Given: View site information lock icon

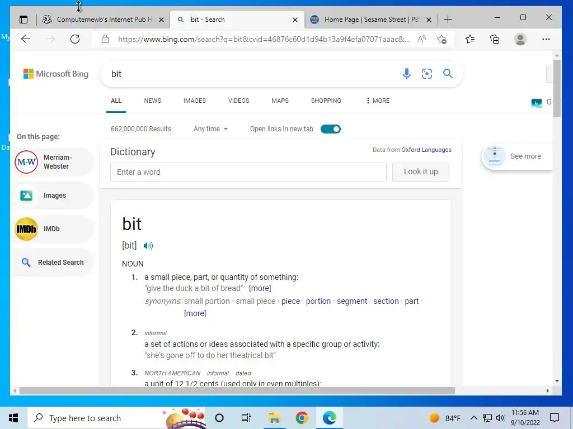Looking at the screenshot, I should click(x=105, y=39).
